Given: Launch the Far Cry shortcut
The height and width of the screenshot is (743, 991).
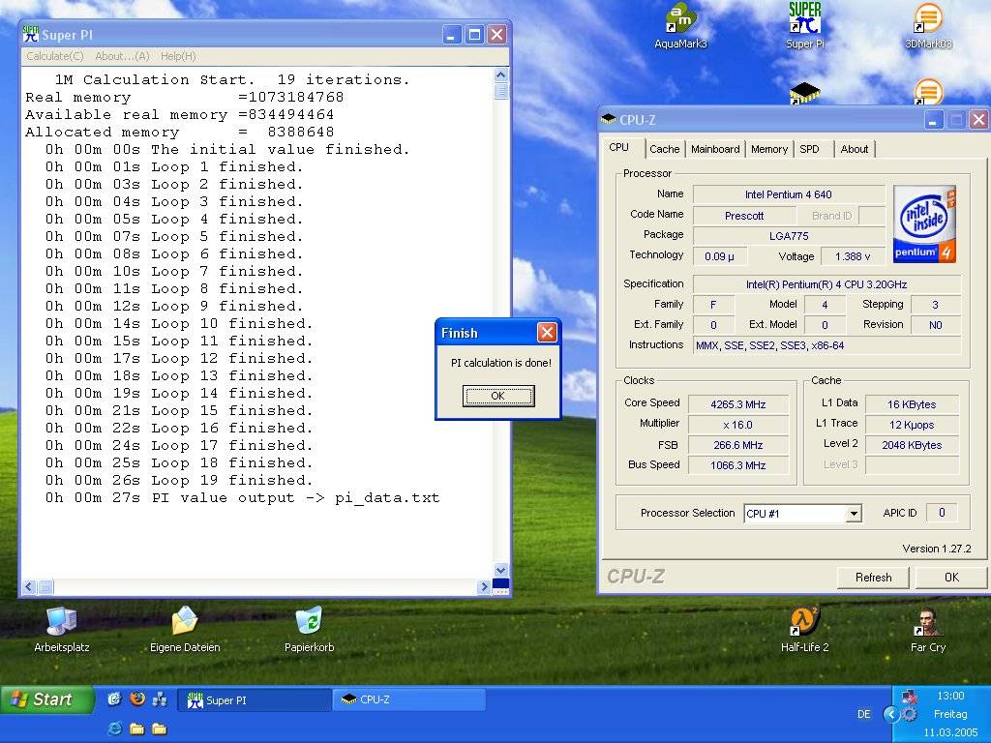Looking at the screenshot, I should [x=928, y=629].
